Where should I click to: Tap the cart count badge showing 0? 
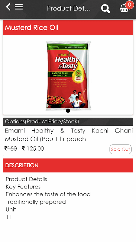130,5
